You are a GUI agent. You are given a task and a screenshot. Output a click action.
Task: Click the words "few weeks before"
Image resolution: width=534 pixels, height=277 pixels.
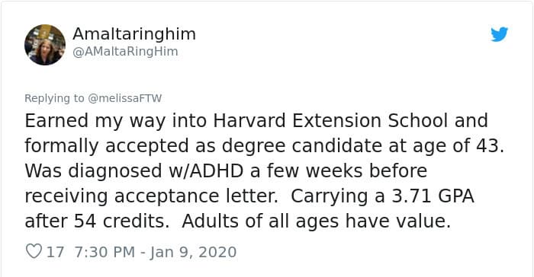tap(347, 170)
